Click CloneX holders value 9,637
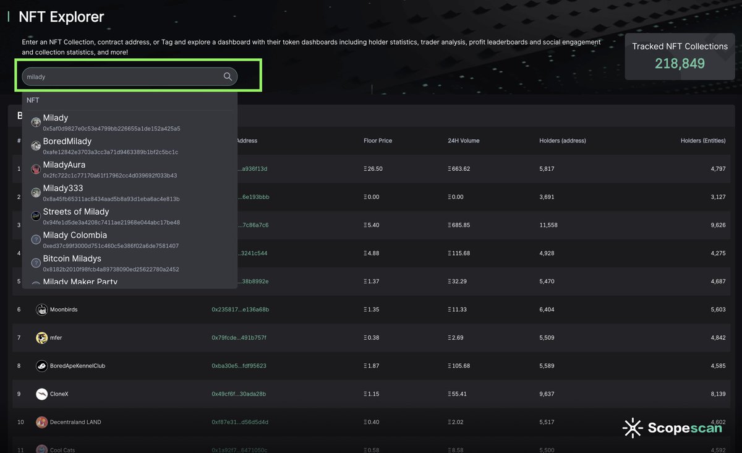 click(x=547, y=394)
